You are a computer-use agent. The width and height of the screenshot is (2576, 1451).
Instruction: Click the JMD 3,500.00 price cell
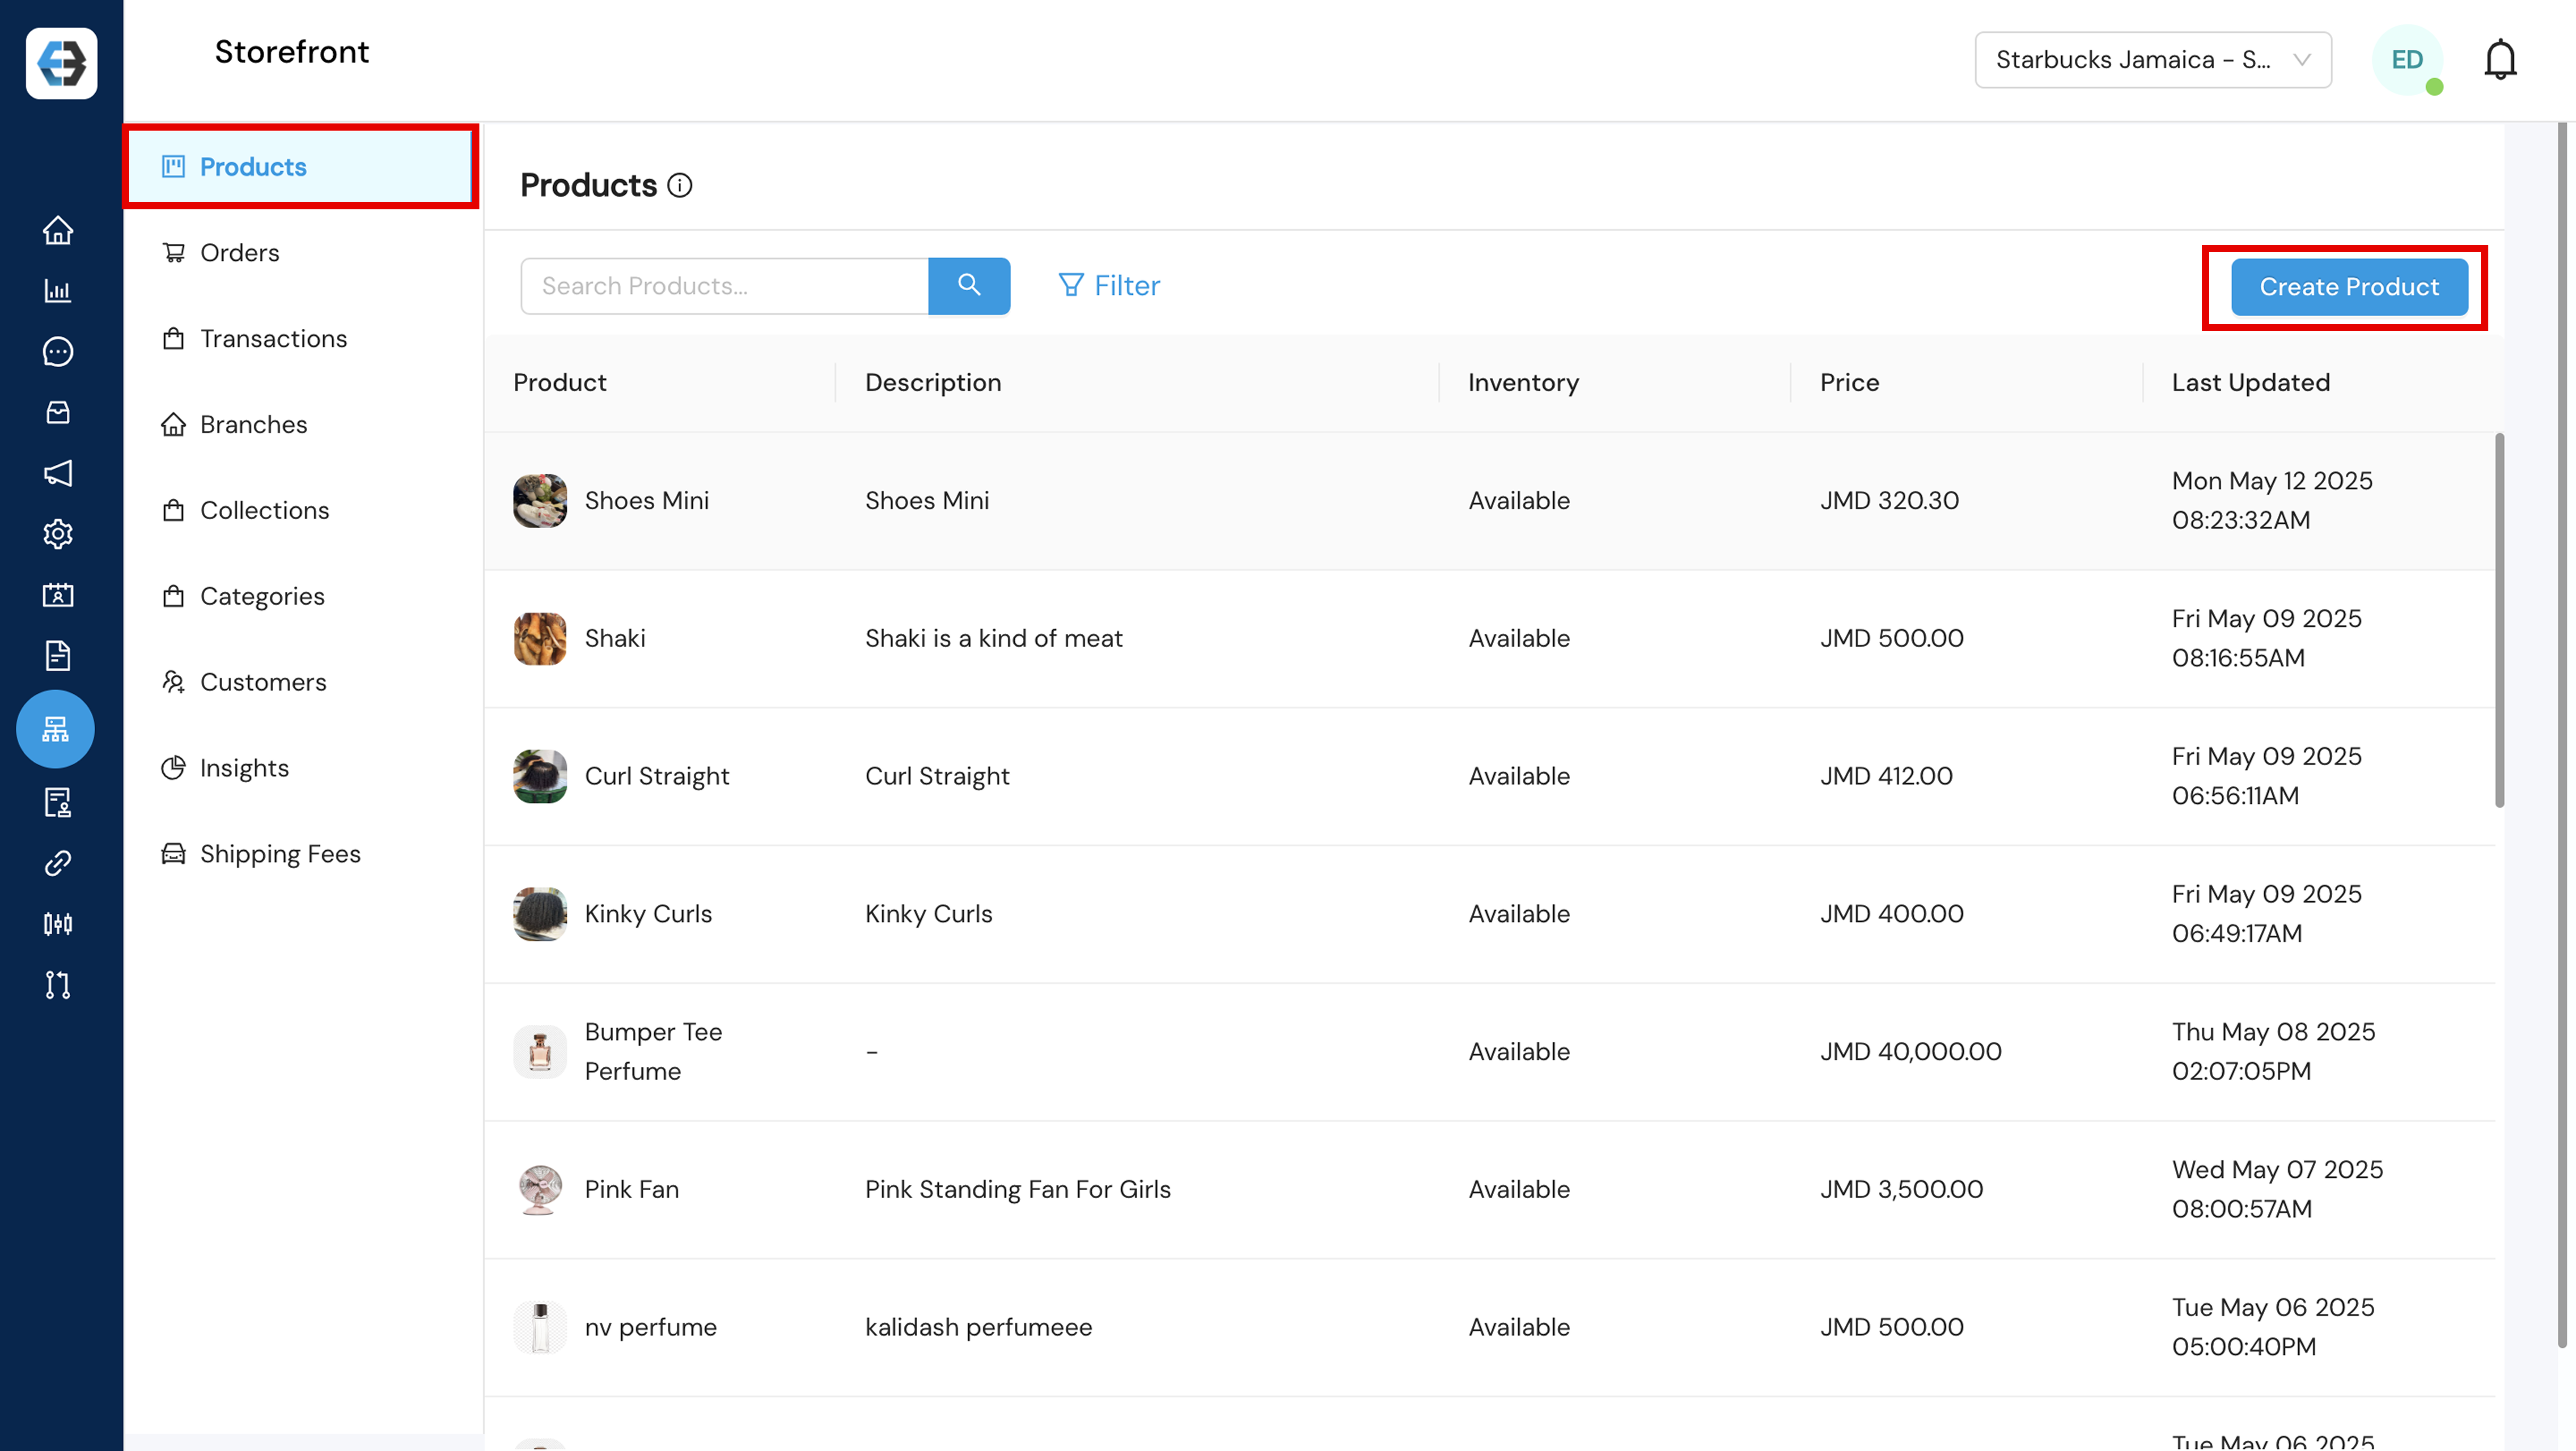pyautogui.click(x=1902, y=1190)
